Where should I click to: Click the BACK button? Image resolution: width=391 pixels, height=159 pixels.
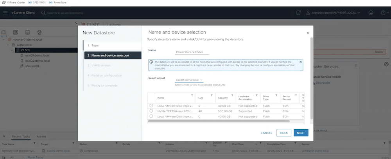[x=284, y=133]
